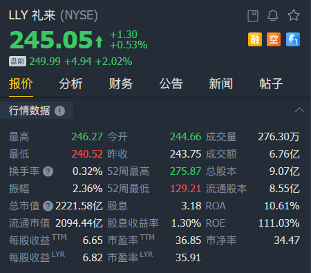Click the orange 融 margin badge

click(x=255, y=39)
